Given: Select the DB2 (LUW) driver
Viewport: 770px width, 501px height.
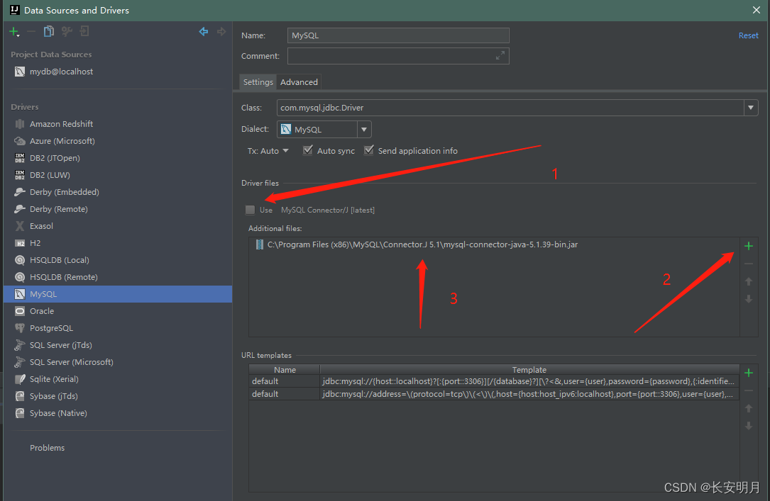Looking at the screenshot, I should 118,175.
